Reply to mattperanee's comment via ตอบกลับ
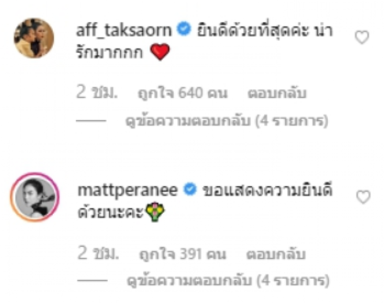The height and width of the screenshot is (303, 384). 276,254
